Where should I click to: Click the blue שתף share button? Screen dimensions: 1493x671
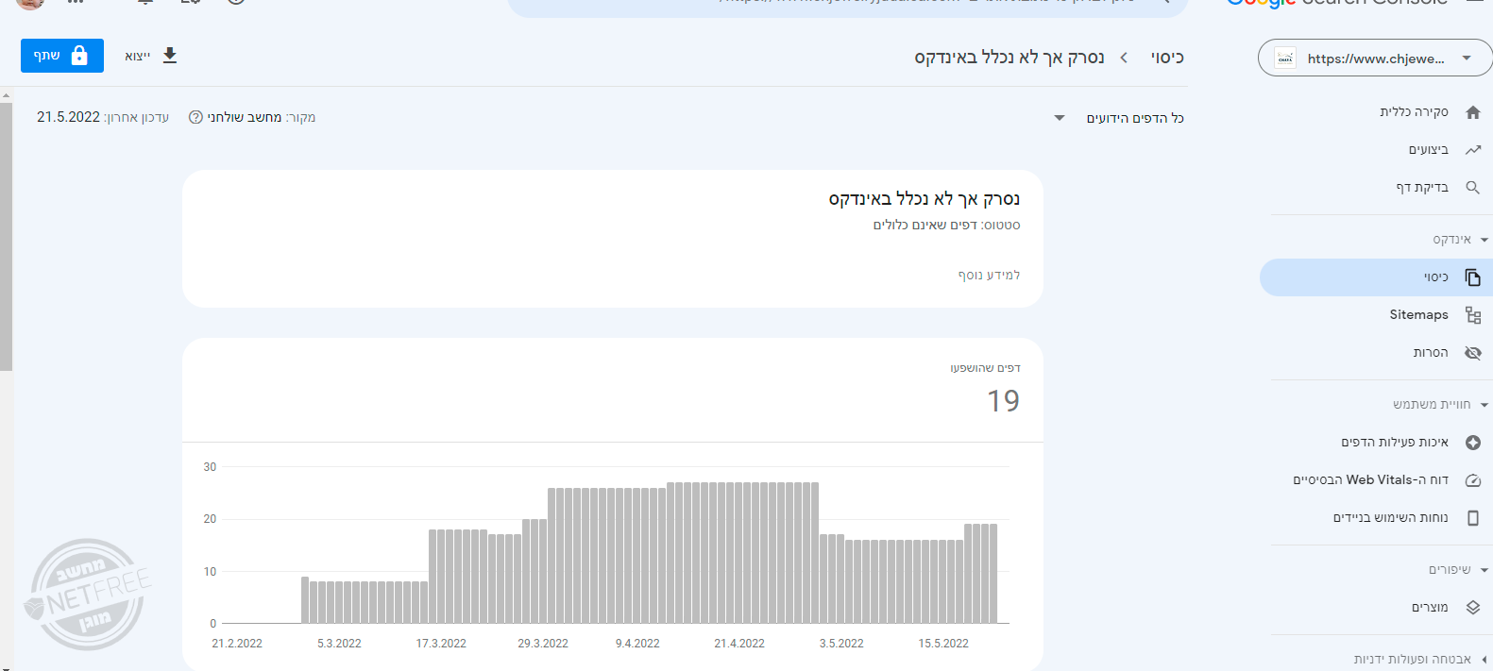[62, 56]
